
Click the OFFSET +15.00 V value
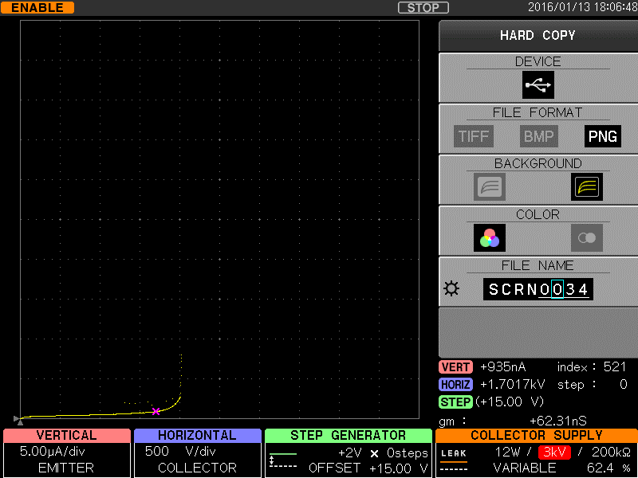pyautogui.click(x=368, y=468)
